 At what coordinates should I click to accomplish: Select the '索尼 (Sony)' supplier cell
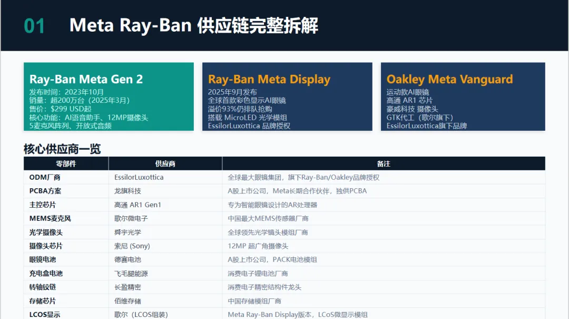click(x=165, y=246)
